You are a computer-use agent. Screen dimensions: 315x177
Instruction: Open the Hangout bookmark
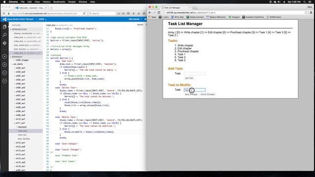click(234, 17)
